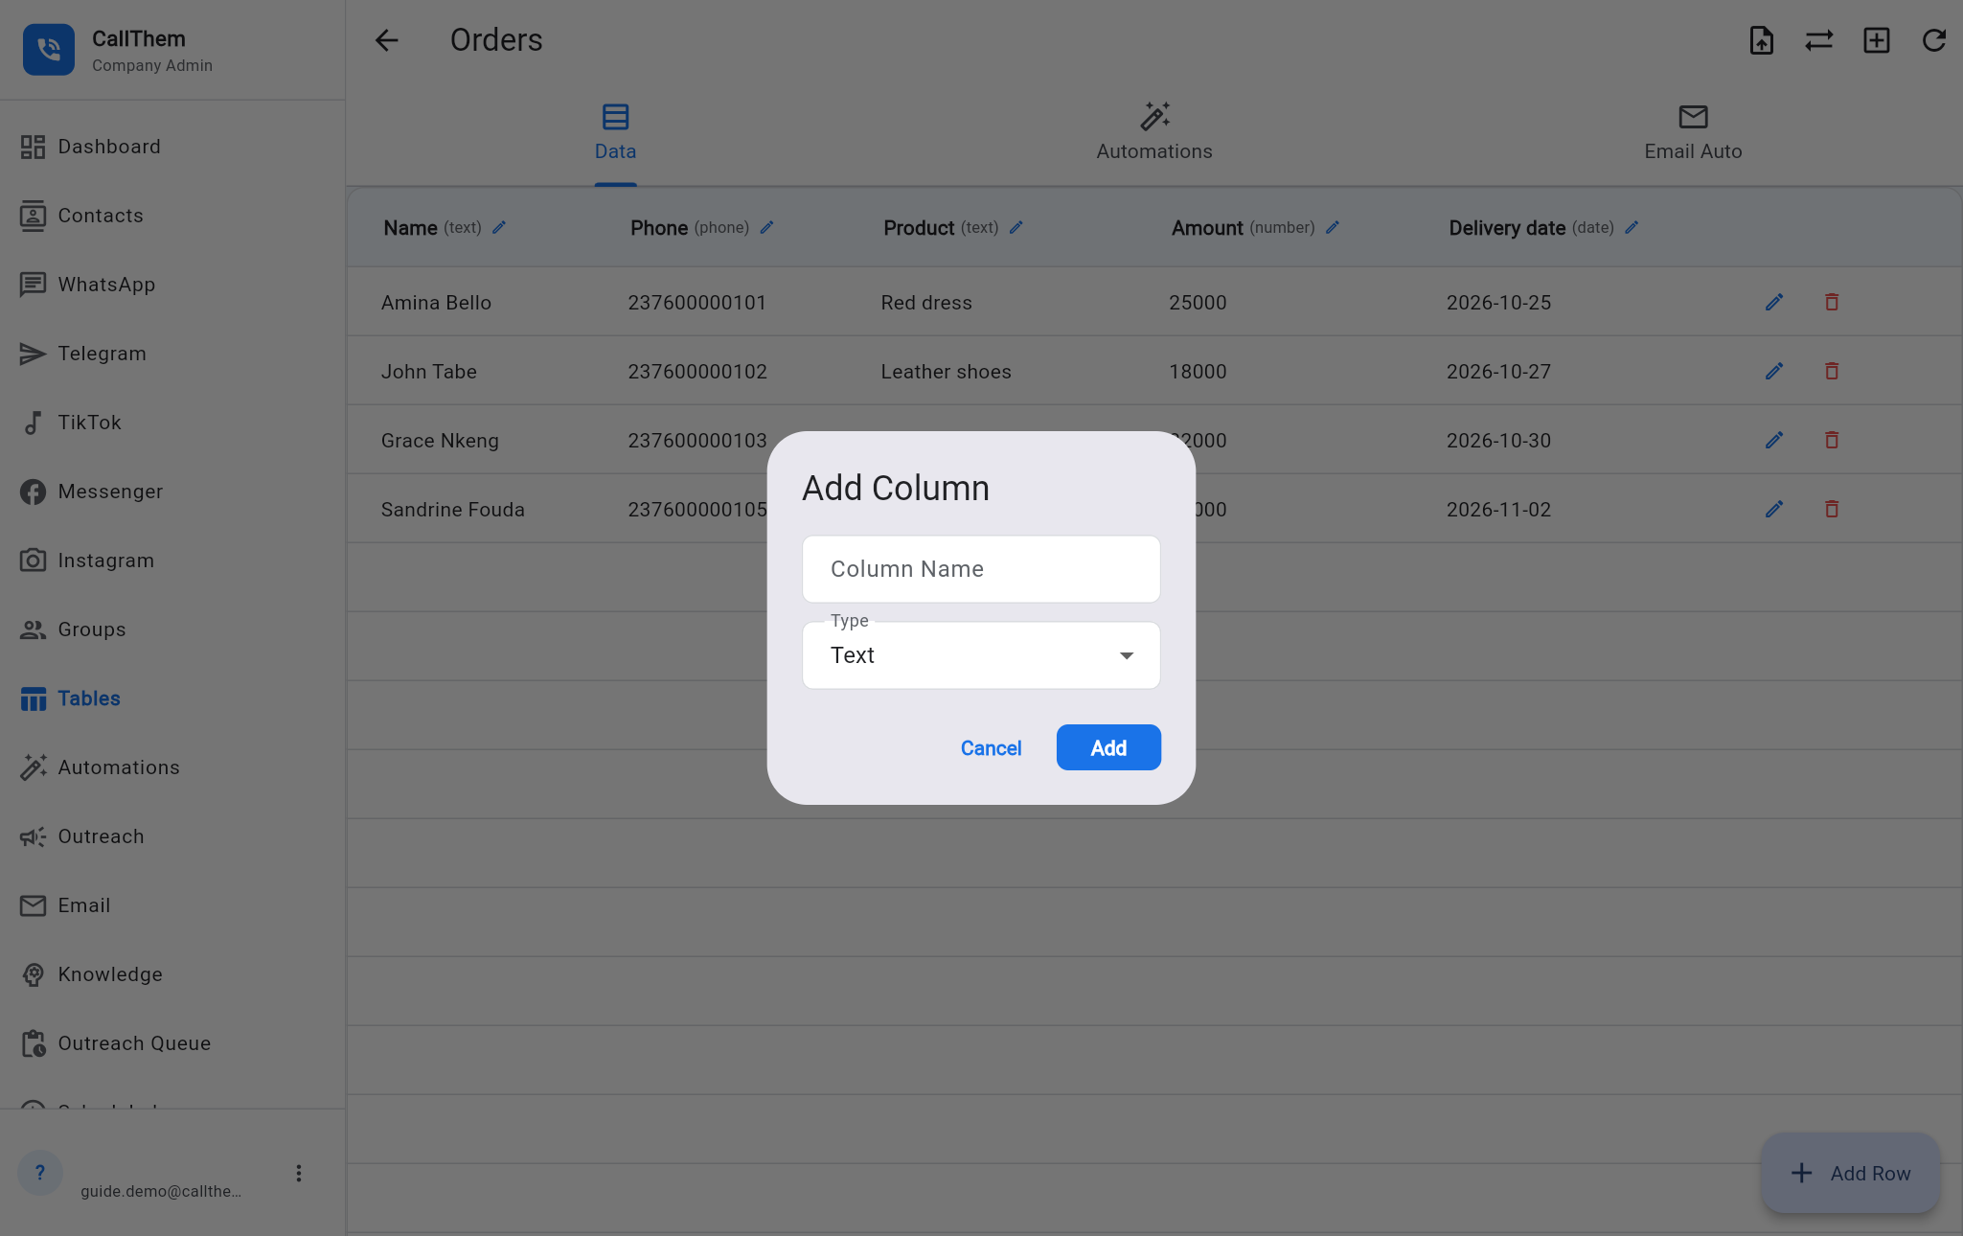Click the Add Row button
This screenshot has width=1963, height=1236.
[1850, 1174]
